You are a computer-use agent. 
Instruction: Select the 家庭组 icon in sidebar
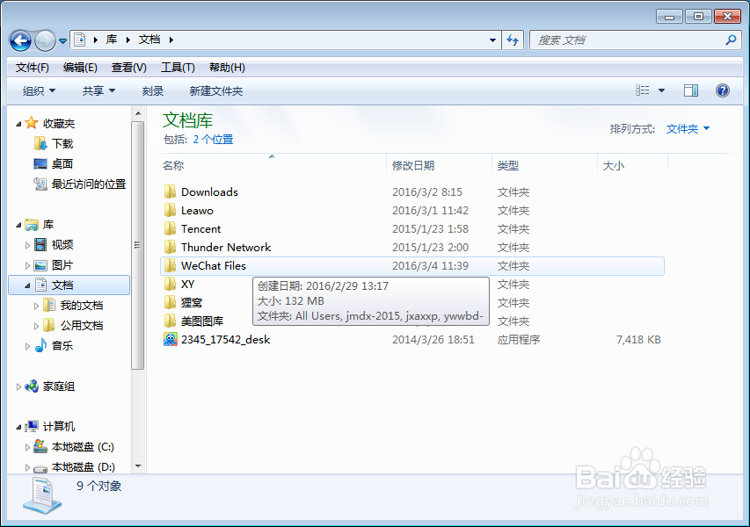tap(32, 386)
